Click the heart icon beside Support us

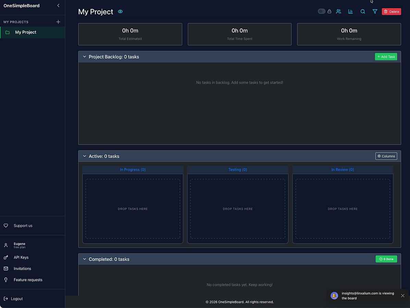click(6, 226)
